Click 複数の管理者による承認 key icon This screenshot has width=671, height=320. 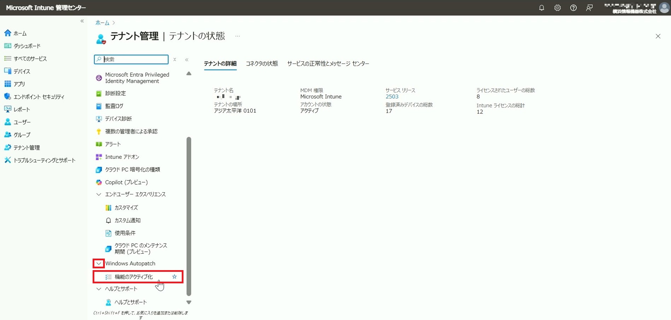click(99, 132)
